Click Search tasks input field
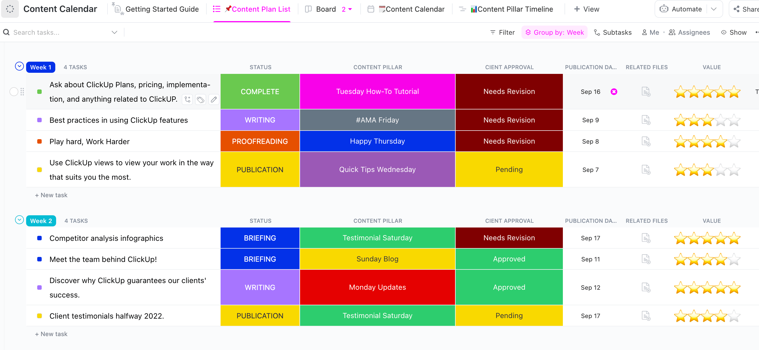Image resolution: width=759 pixels, height=350 pixels. [x=61, y=32]
